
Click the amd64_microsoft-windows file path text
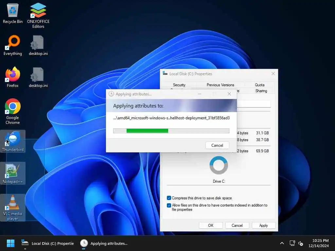click(171, 118)
